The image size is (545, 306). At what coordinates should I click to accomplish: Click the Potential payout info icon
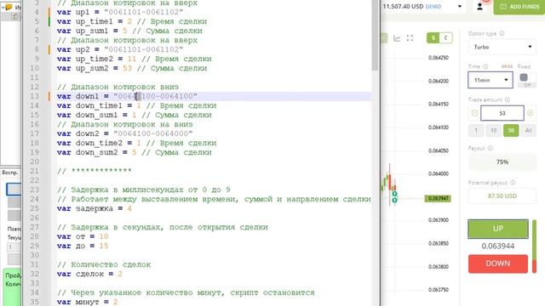point(513,183)
